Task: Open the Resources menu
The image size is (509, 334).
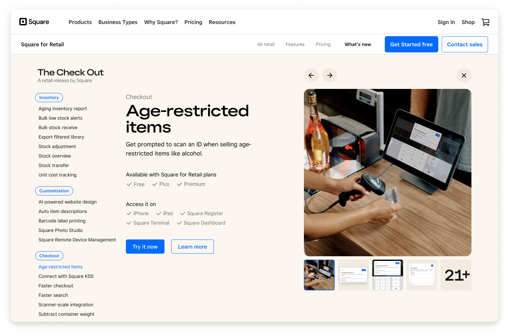Action: 222,22
